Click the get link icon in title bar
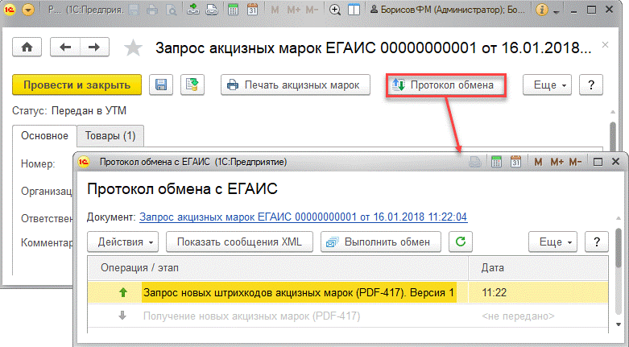The image size is (629, 347). 193,10
